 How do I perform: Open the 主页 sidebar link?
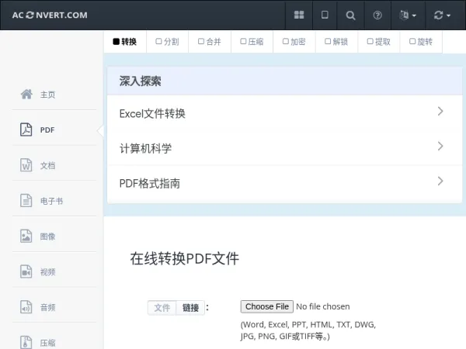pos(48,95)
